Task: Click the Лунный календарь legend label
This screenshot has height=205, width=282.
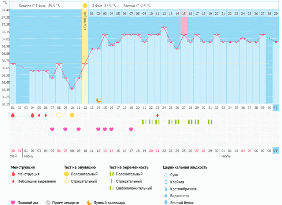Action: 110,202
